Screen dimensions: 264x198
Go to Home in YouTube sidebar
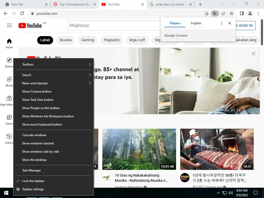(x=9, y=43)
